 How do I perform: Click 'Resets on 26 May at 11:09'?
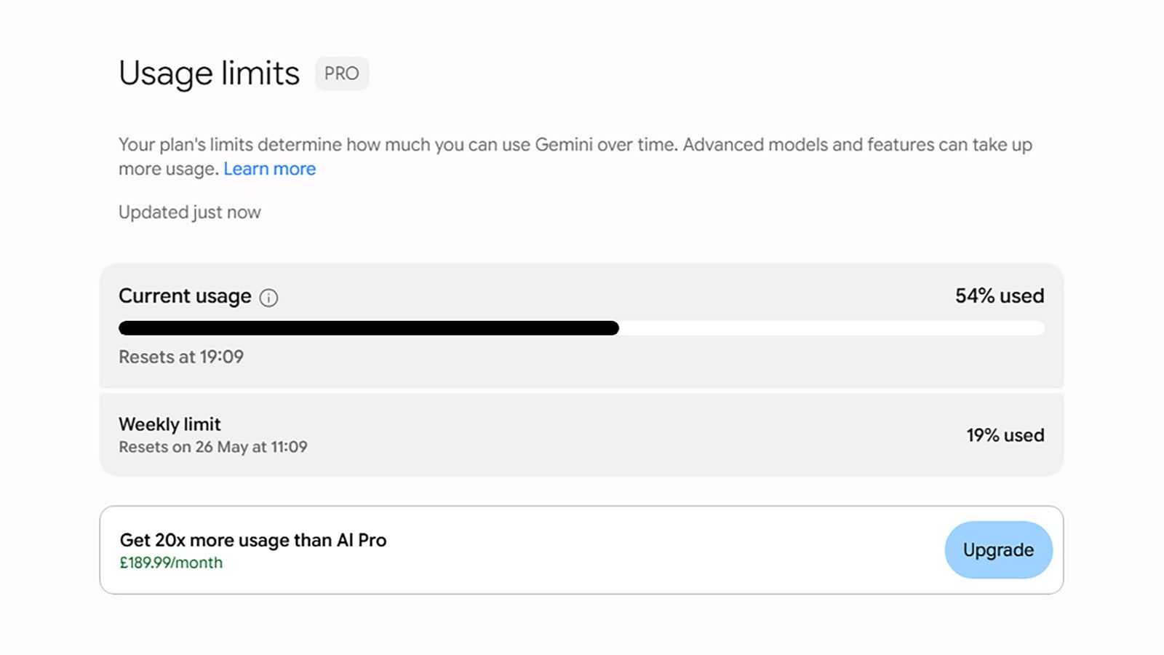point(213,447)
